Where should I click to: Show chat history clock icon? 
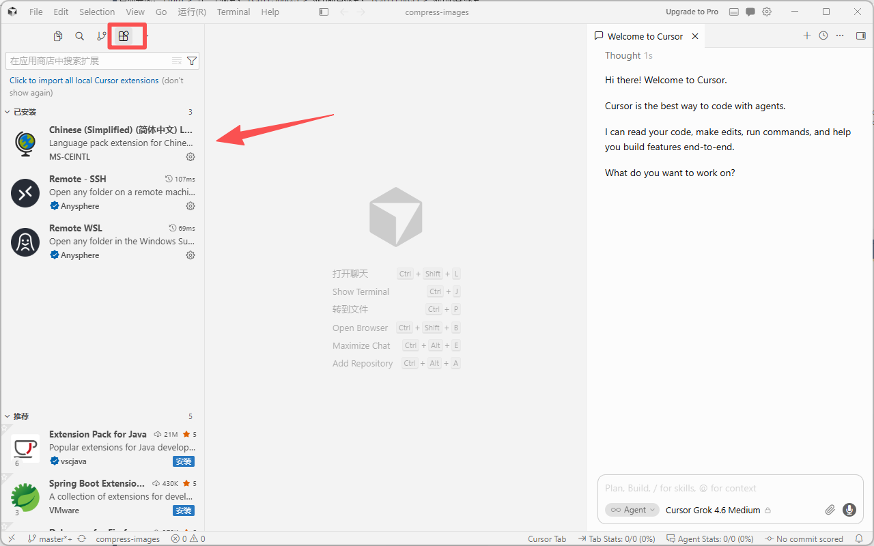[823, 36]
